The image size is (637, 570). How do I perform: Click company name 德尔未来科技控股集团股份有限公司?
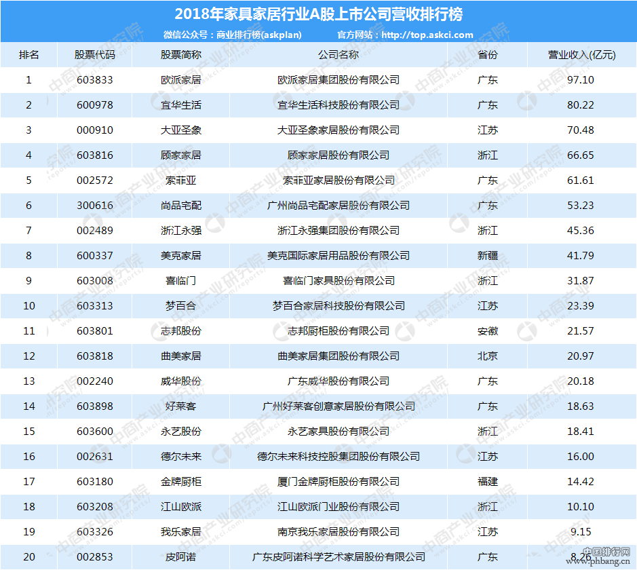coord(339,457)
